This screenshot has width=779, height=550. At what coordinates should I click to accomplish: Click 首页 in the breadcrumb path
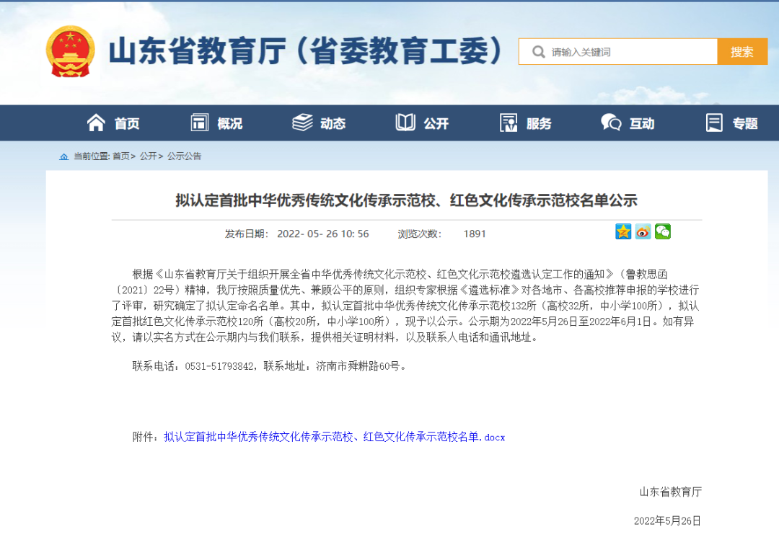(x=121, y=156)
